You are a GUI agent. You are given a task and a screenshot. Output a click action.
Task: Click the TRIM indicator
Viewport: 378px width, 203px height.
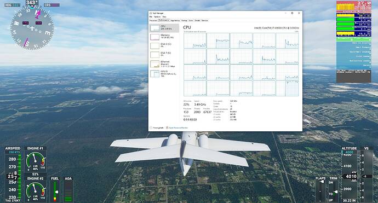point(334,189)
